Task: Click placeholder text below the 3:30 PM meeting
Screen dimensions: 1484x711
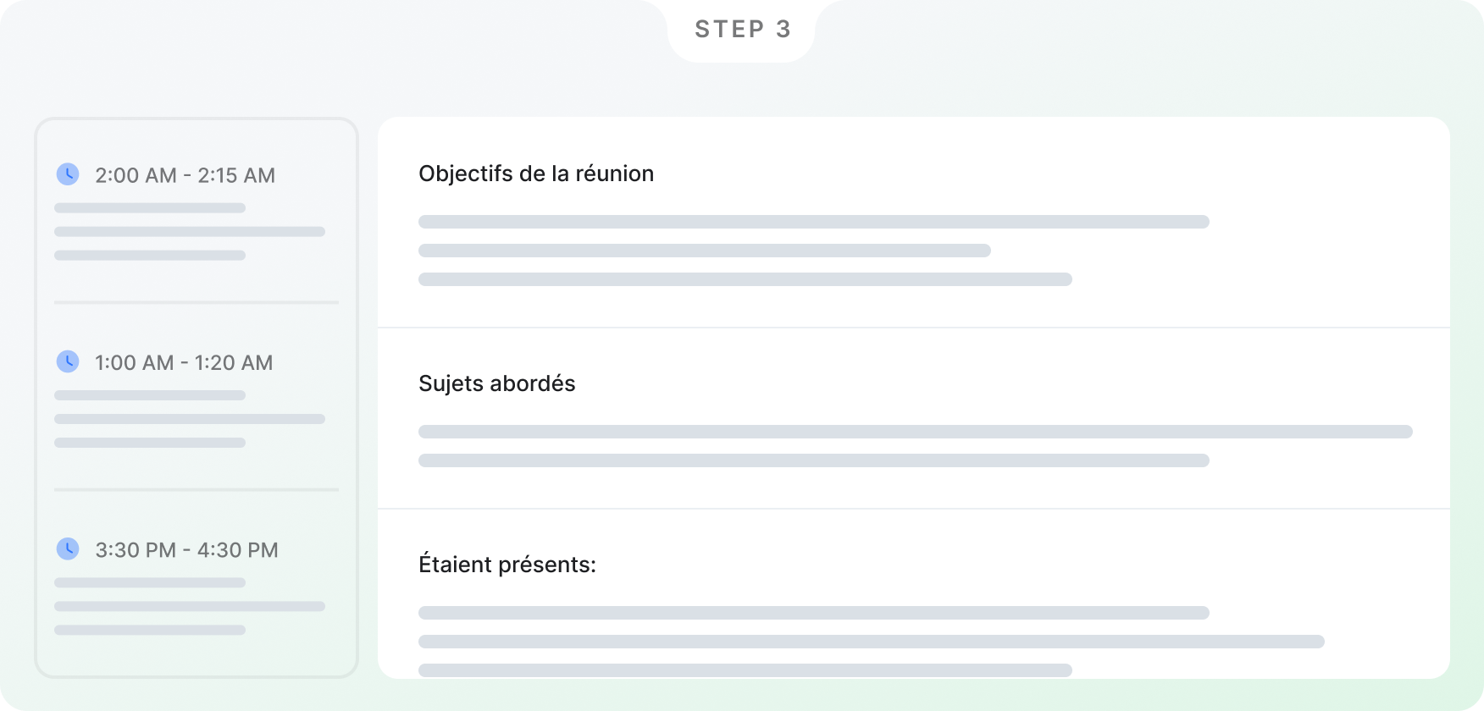Action: pyautogui.click(x=190, y=606)
